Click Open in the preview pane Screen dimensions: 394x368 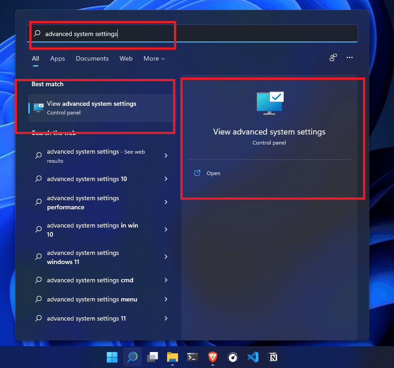click(x=213, y=173)
